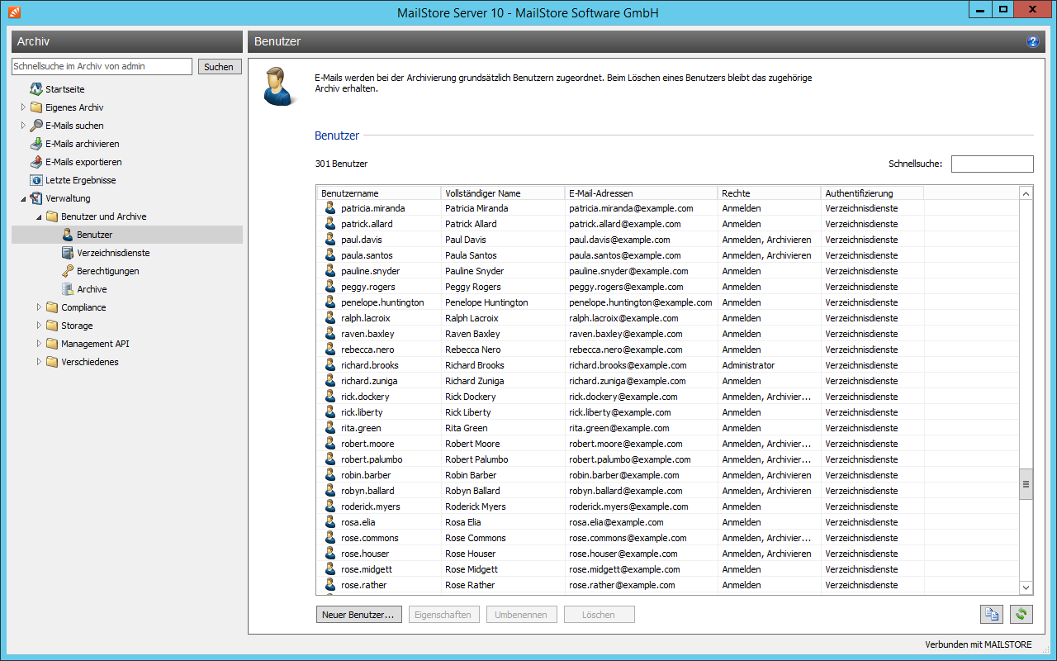1057x661 pixels.
Task: Expand the Storage tree node
Action: [x=39, y=326]
